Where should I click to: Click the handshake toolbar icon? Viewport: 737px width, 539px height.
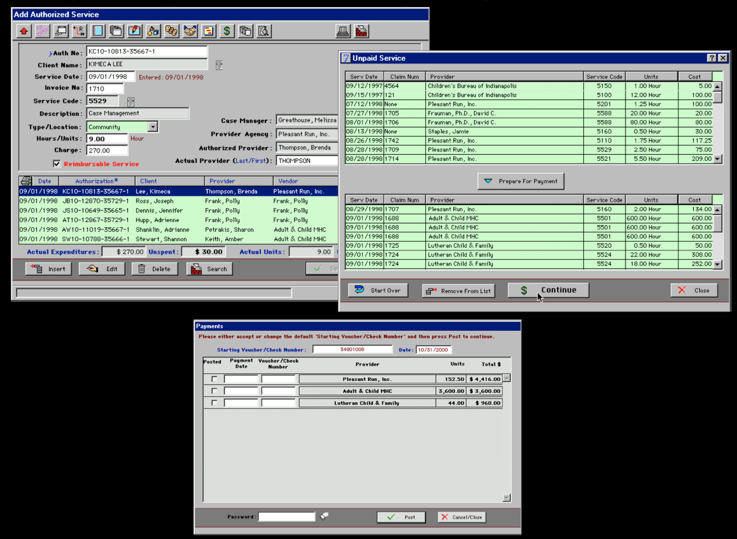pos(190,31)
